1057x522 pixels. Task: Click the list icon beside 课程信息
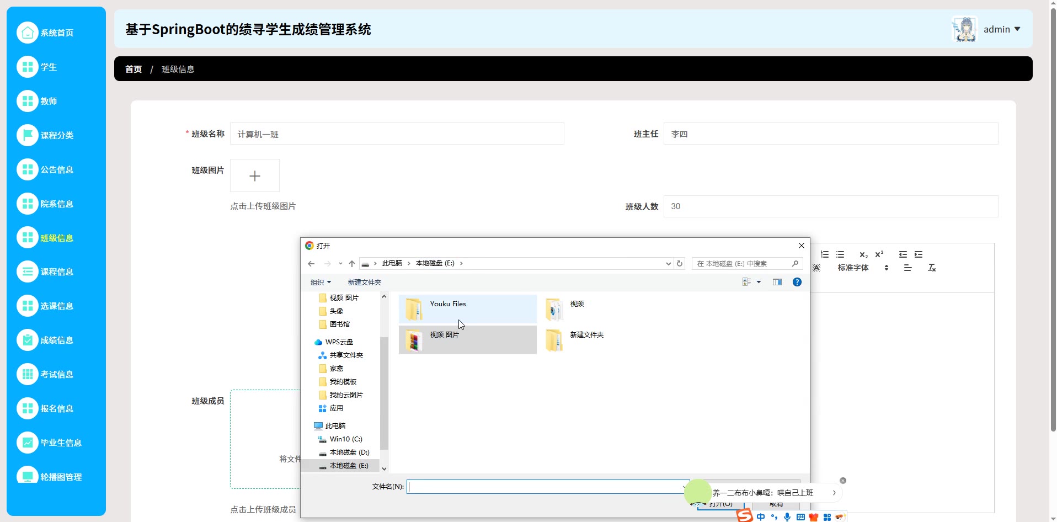[x=28, y=271]
